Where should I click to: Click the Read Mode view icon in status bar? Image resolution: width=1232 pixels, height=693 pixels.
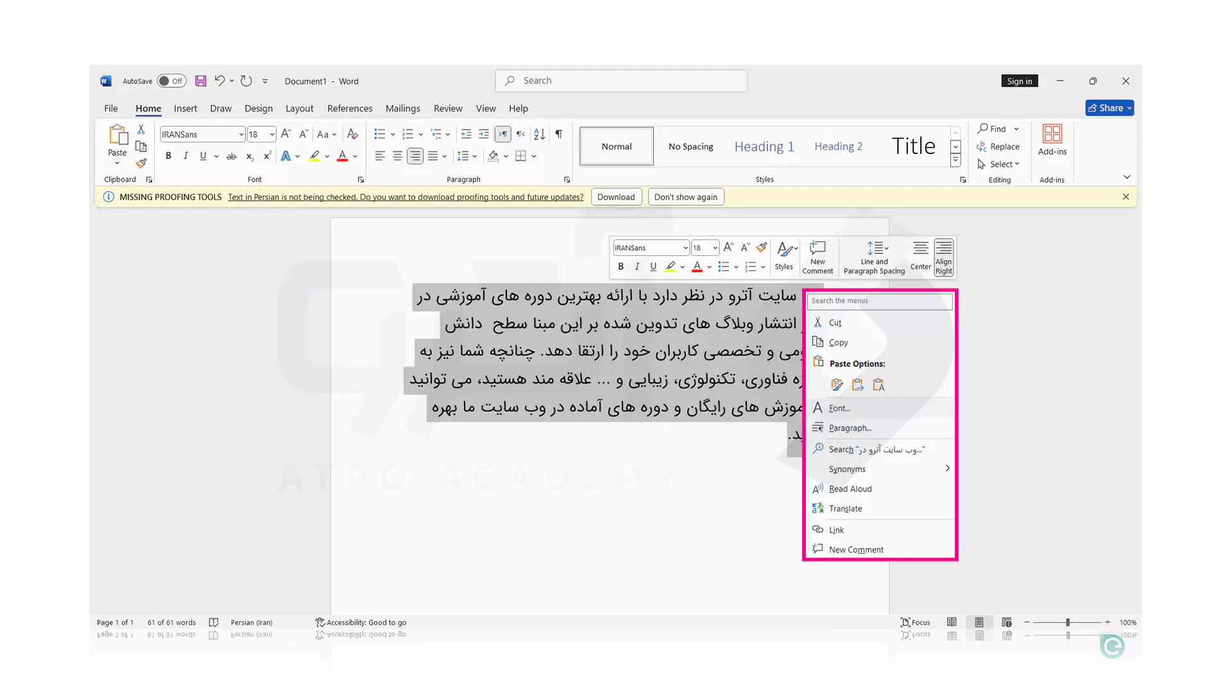pos(952,622)
